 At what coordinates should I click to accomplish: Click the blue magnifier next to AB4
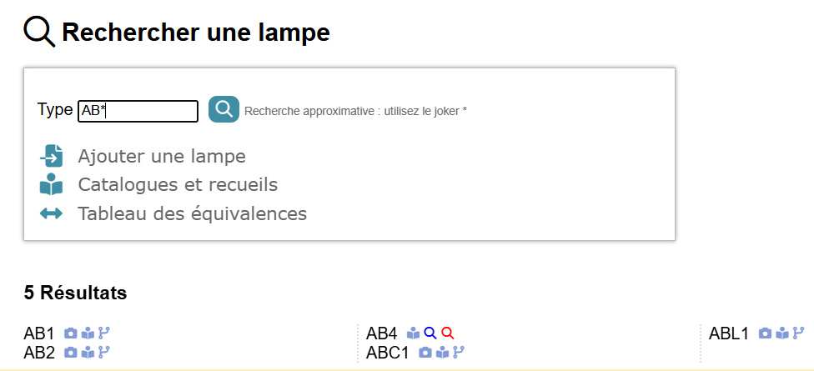pos(430,333)
